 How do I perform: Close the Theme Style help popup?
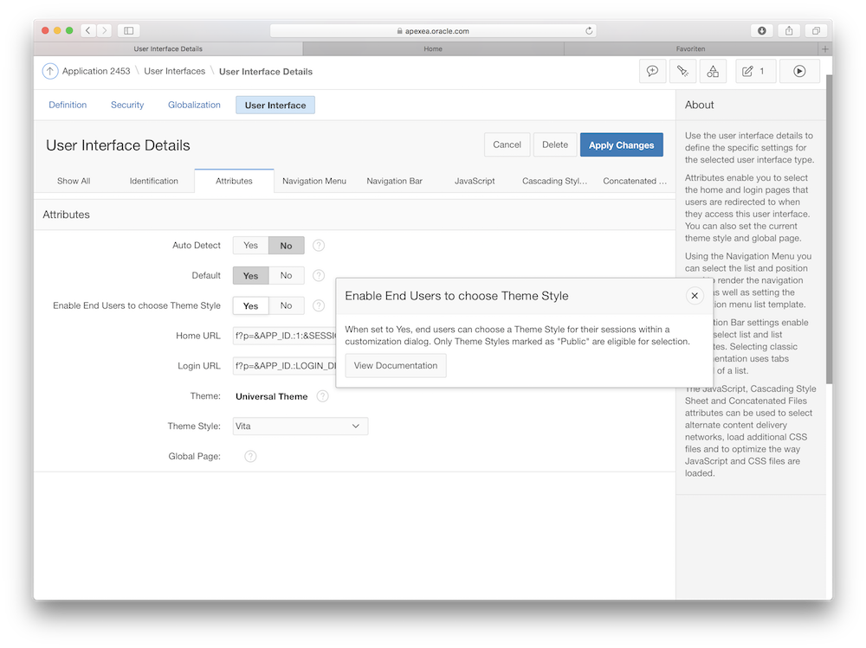695,295
